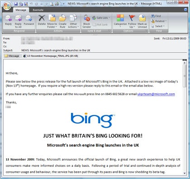The height and width of the screenshot is (179, 190).
Task: Click the ukprteam@microsoft.com email link
Action: [x=156, y=94]
